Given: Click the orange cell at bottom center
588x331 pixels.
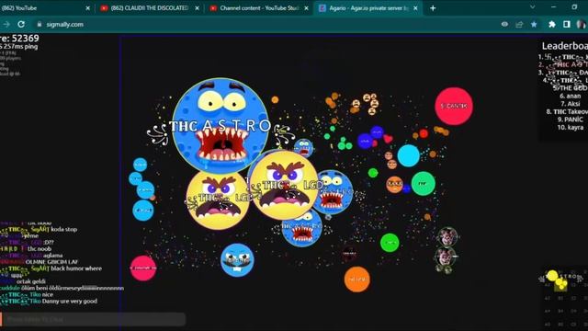Looking at the screenshot, I should tap(357, 280).
